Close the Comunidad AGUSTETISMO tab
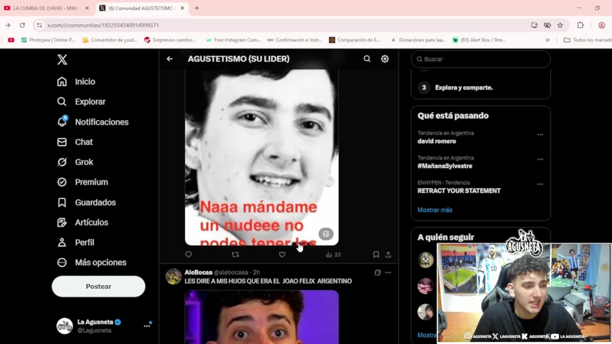612x344 pixels. pos(182,8)
